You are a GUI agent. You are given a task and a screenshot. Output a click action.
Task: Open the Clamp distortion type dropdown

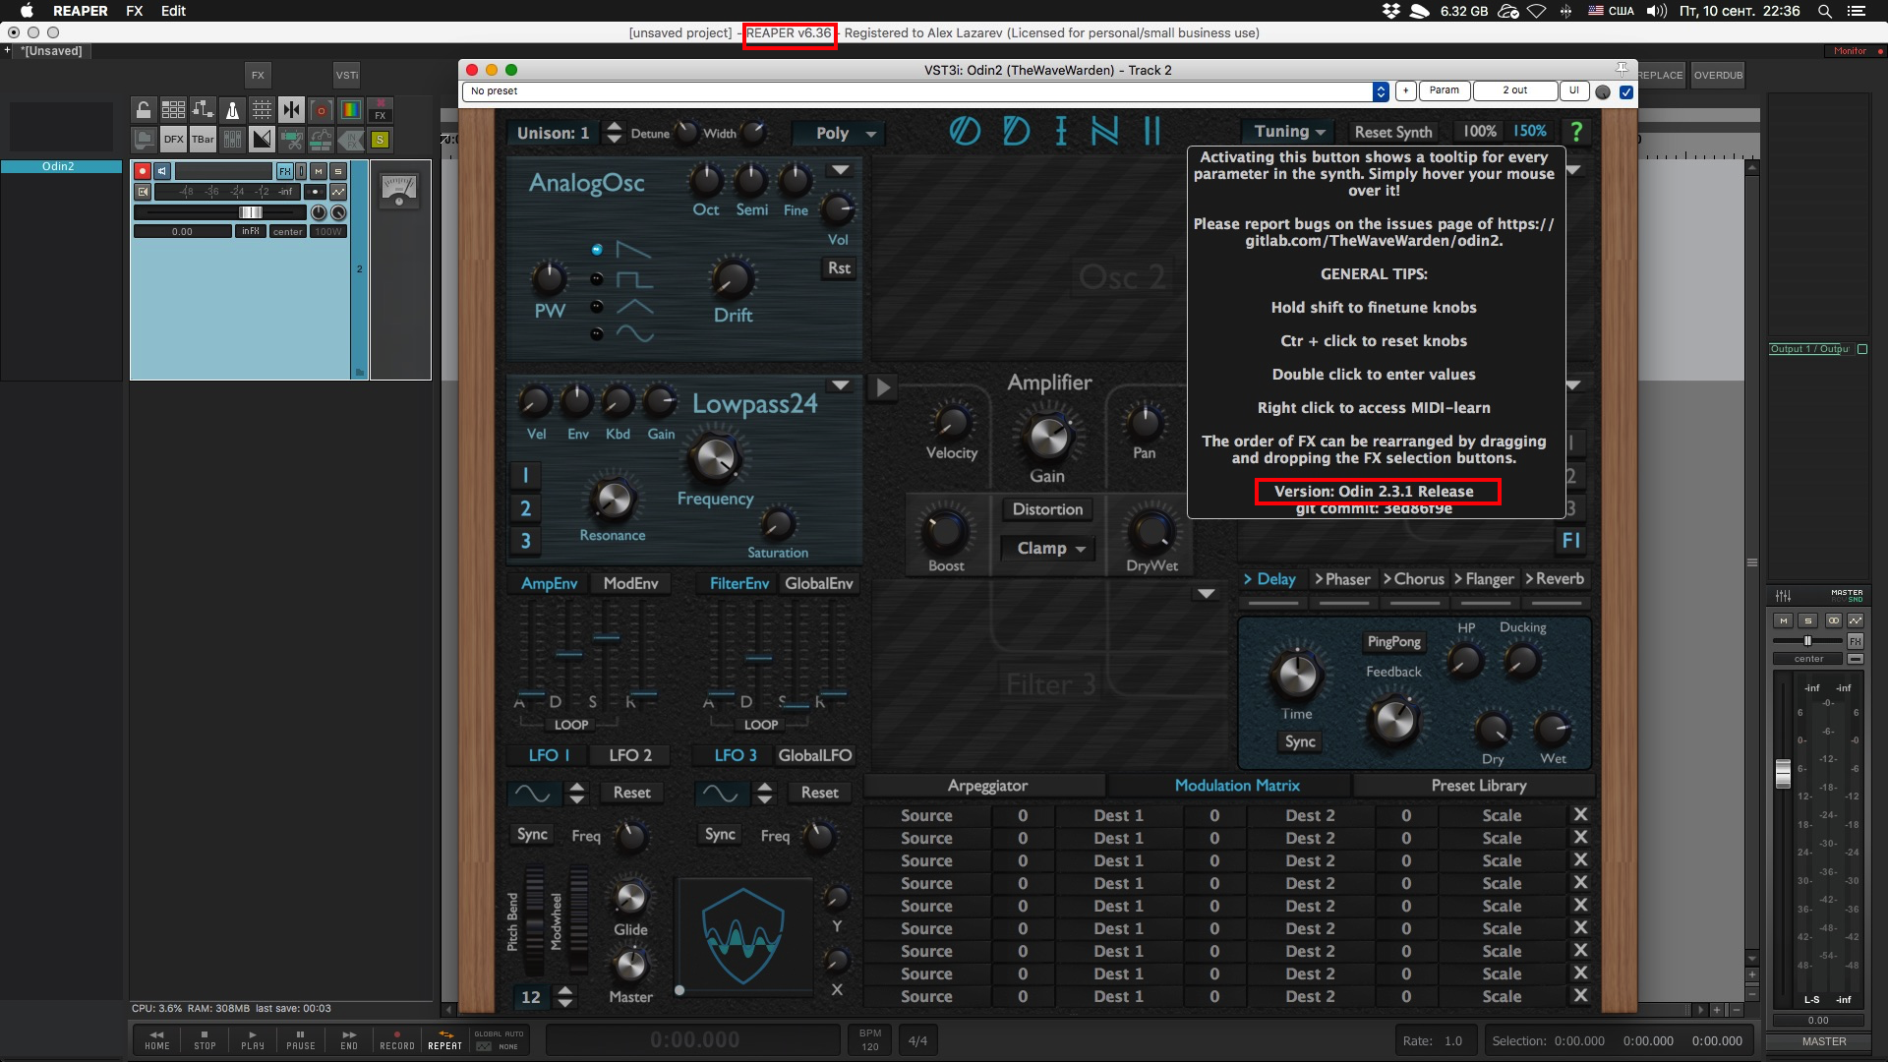click(1050, 549)
